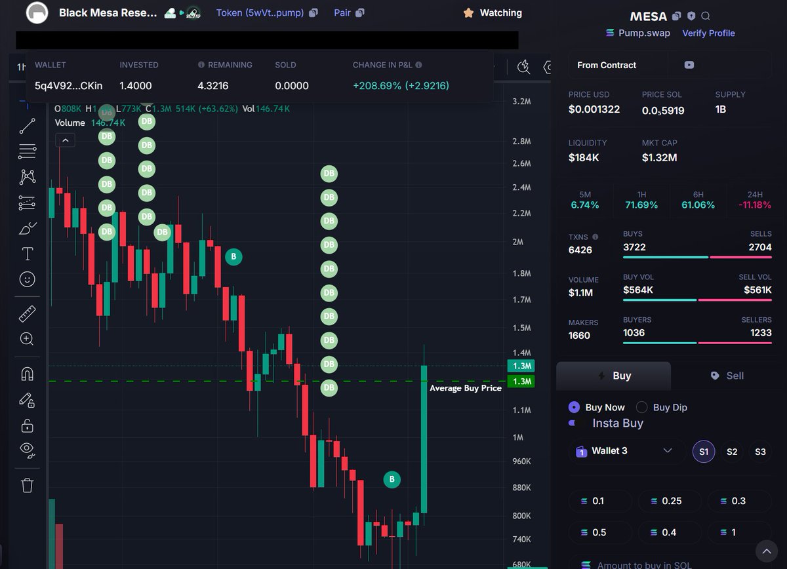
Task: Select the horizontal lines Fibonacci tool
Action: point(27,151)
